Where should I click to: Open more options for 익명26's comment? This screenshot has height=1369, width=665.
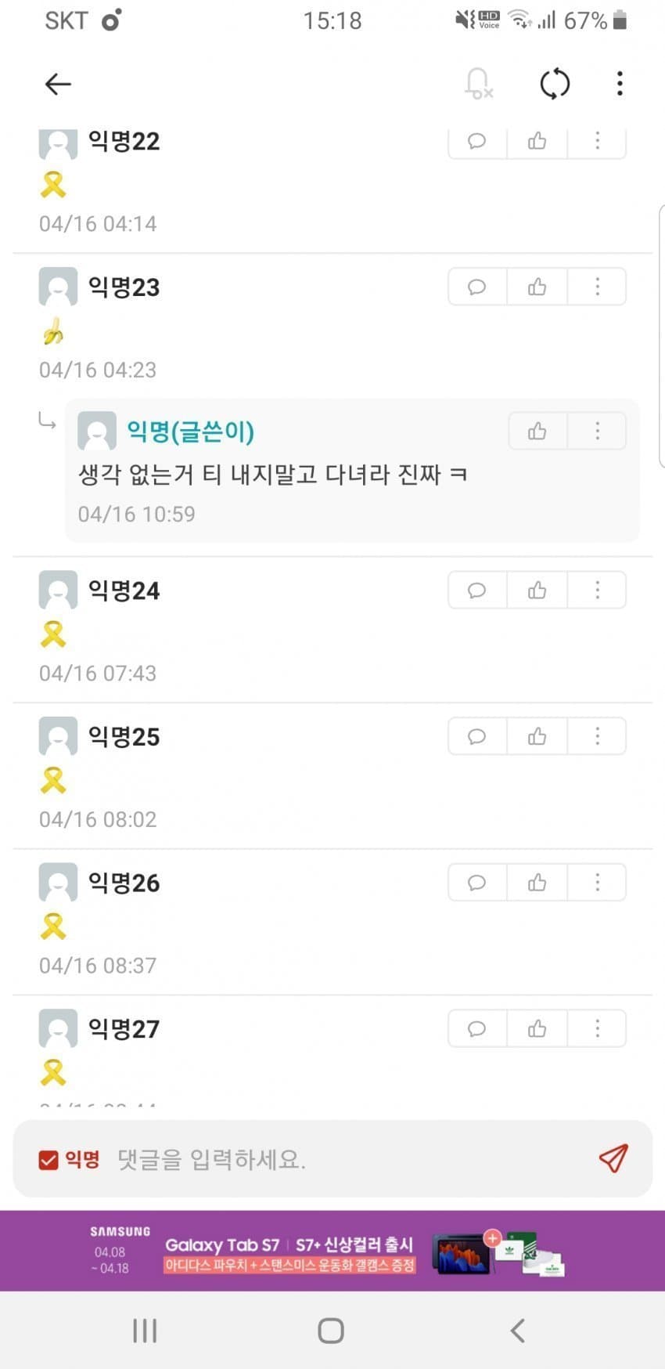tap(597, 883)
